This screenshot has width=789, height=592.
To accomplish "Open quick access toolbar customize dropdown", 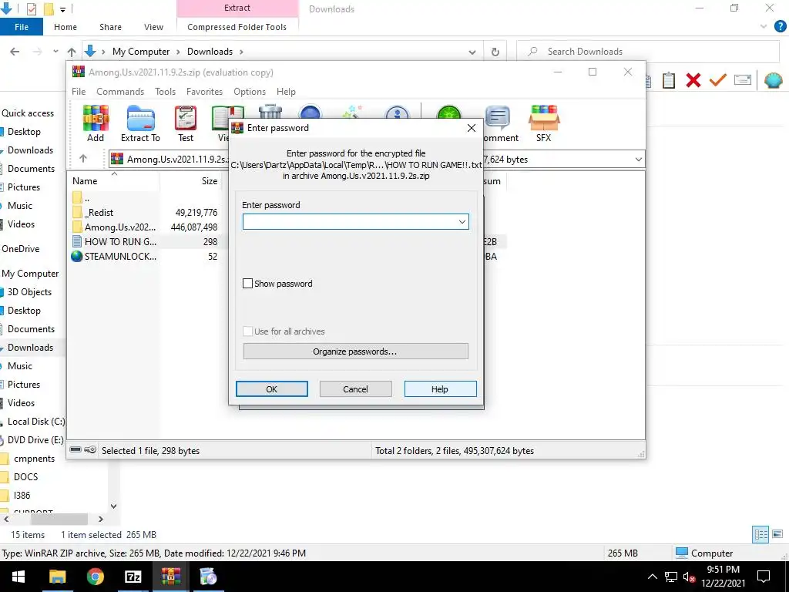I will [x=63, y=9].
